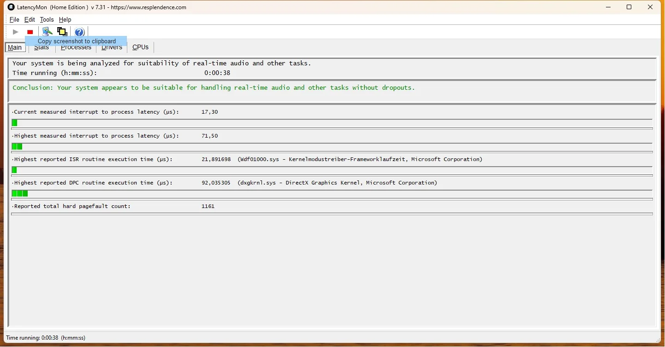
Task: Click the Wdf01000.sys driver description
Action: pos(360,160)
